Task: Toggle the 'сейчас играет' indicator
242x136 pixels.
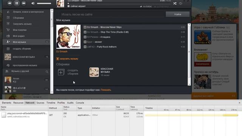Action: [x=76, y=6]
